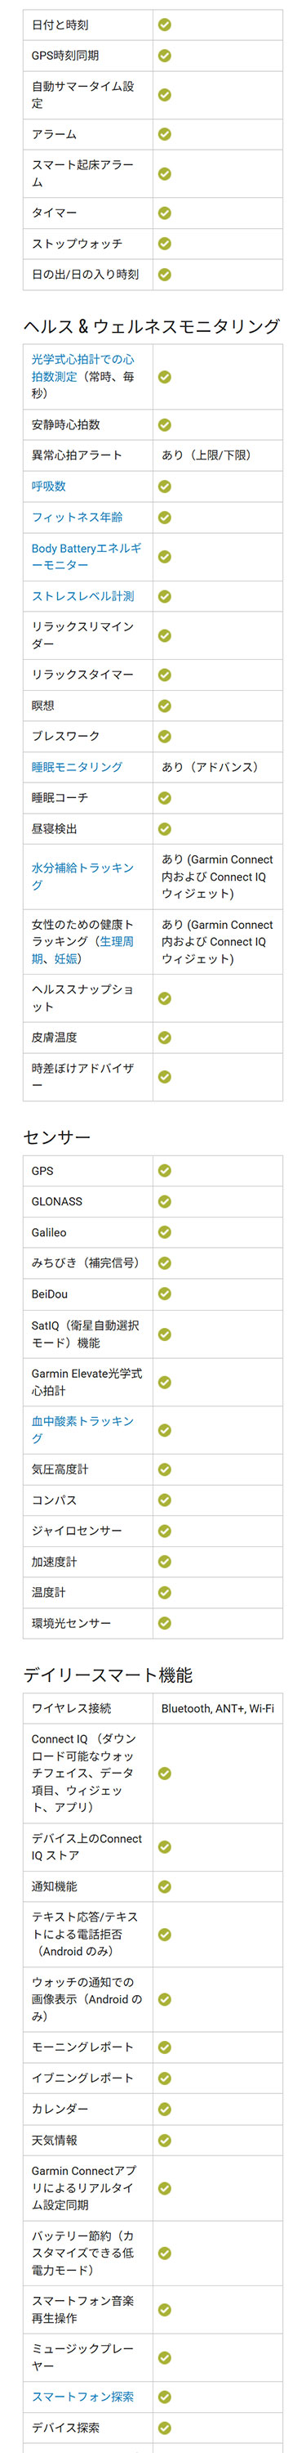Image resolution: width=306 pixels, height=2453 pixels.
Task: Open the 睡眠モニタリング link
Action: tap(77, 767)
